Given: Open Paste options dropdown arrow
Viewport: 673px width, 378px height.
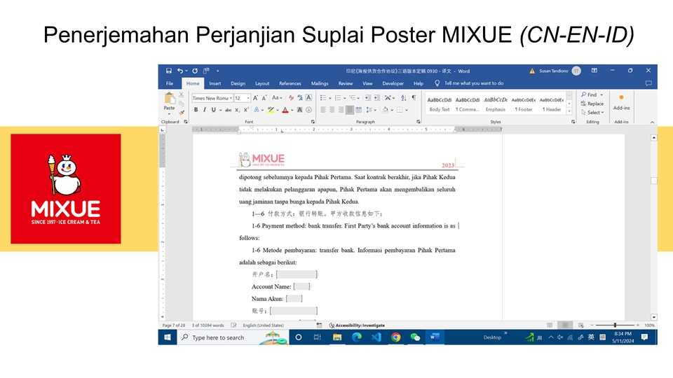Looking at the screenshot, I should [169, 113].
